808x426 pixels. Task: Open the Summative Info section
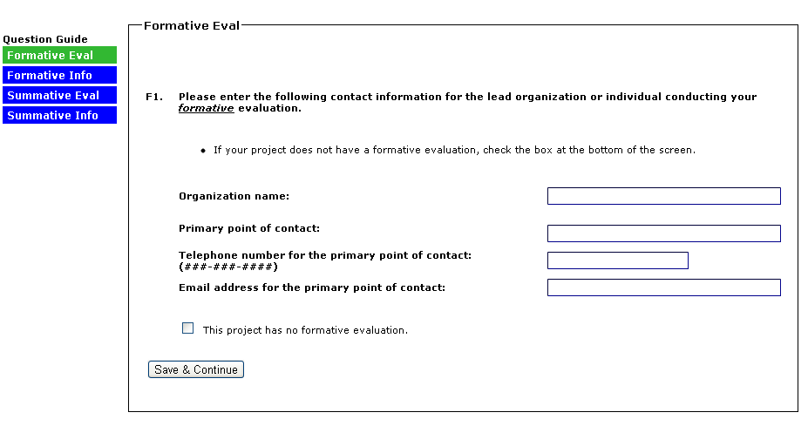pyautogui.click(x=59, y=116)
